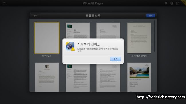Click the iCloud용 Pages title text
This screenshot has height=104, width=186.
pos(93,3)
